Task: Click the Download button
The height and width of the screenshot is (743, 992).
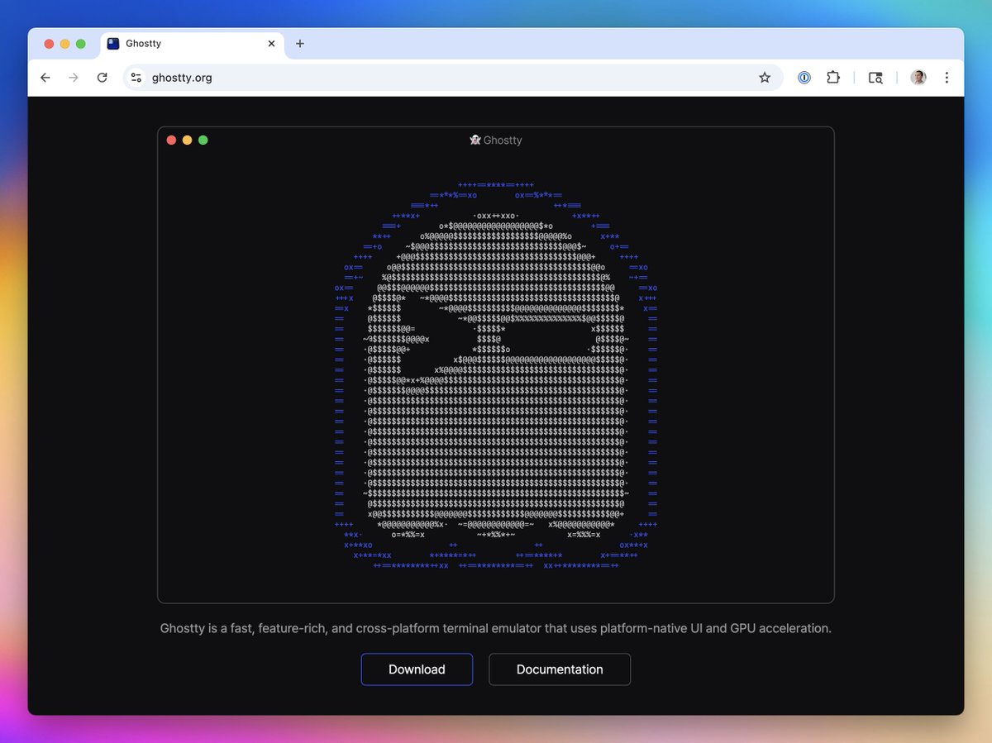Action: click(417, 669)
